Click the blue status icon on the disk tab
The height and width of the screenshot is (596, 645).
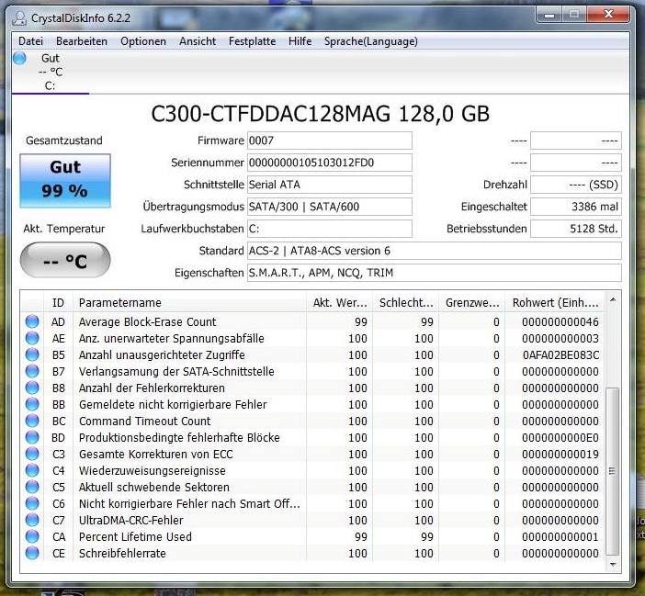click(x=19, y=59)
